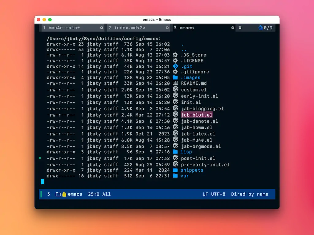The width and height of the screenshot is (314, 235).
Task: Click the green bookmark marker in the left fringe
Action: click(x=40, y=158)
